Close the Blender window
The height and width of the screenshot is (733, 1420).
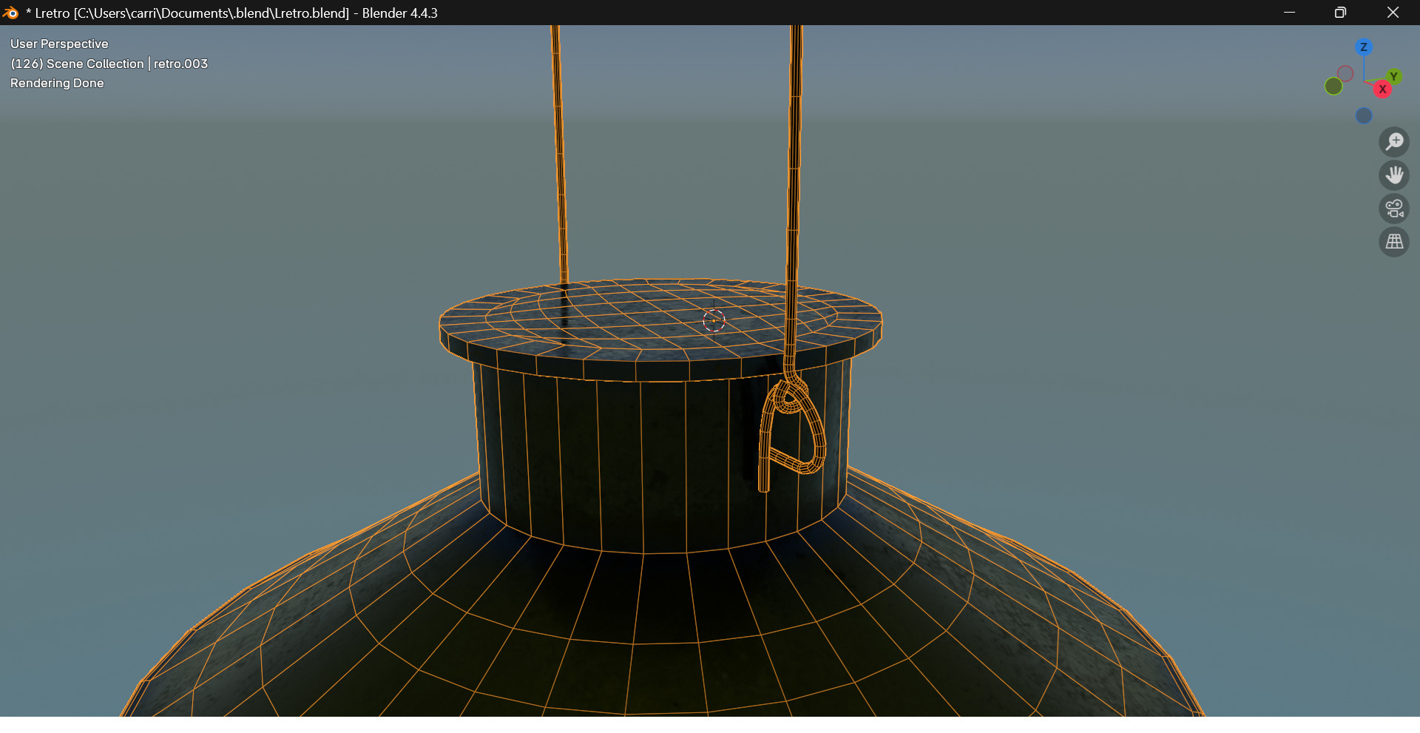1393,13
